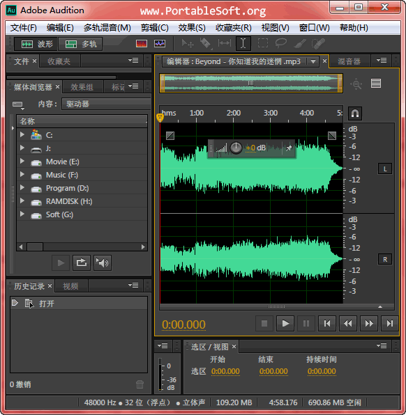This screenshot has width=406, height=415.
Task: Toggle loop playback in media browser
Action: coord(82,263)
